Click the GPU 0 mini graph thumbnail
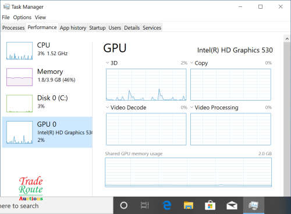Screen dimensions: 291x214 tap(19, 132)
